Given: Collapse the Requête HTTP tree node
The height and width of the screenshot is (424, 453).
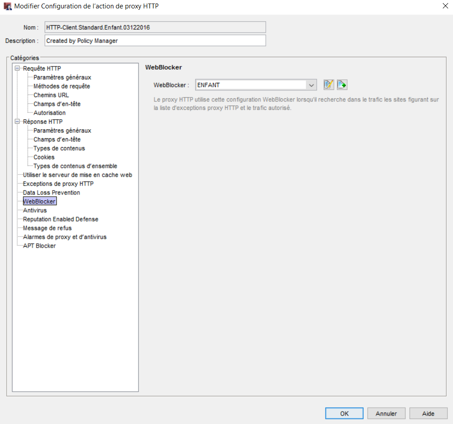Looking at the screenshot, I should (17, 68).
